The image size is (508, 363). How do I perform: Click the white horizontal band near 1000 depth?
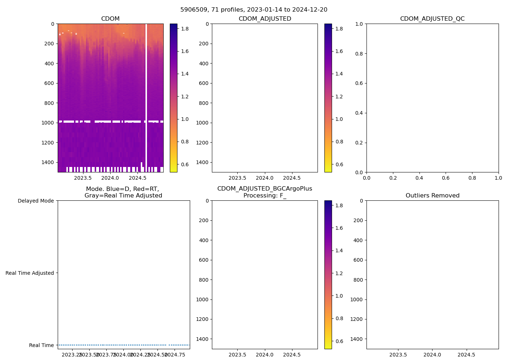click(x=105, y=122)
